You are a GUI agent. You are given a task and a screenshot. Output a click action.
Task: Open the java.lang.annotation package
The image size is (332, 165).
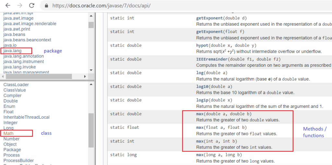23,56
